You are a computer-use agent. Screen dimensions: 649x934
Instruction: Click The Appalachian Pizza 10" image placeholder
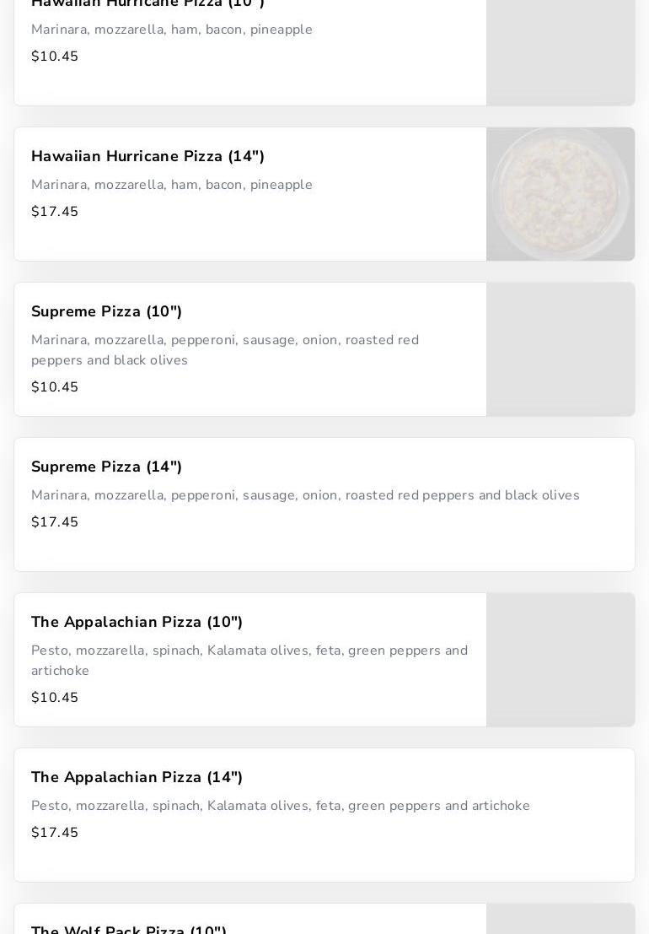pyautogui.click(x=560, y=660)
